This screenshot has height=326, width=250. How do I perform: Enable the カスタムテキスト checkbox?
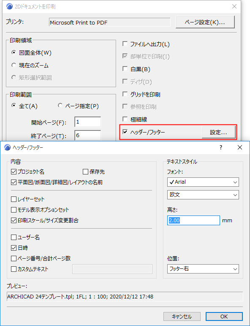pos(14,269)
